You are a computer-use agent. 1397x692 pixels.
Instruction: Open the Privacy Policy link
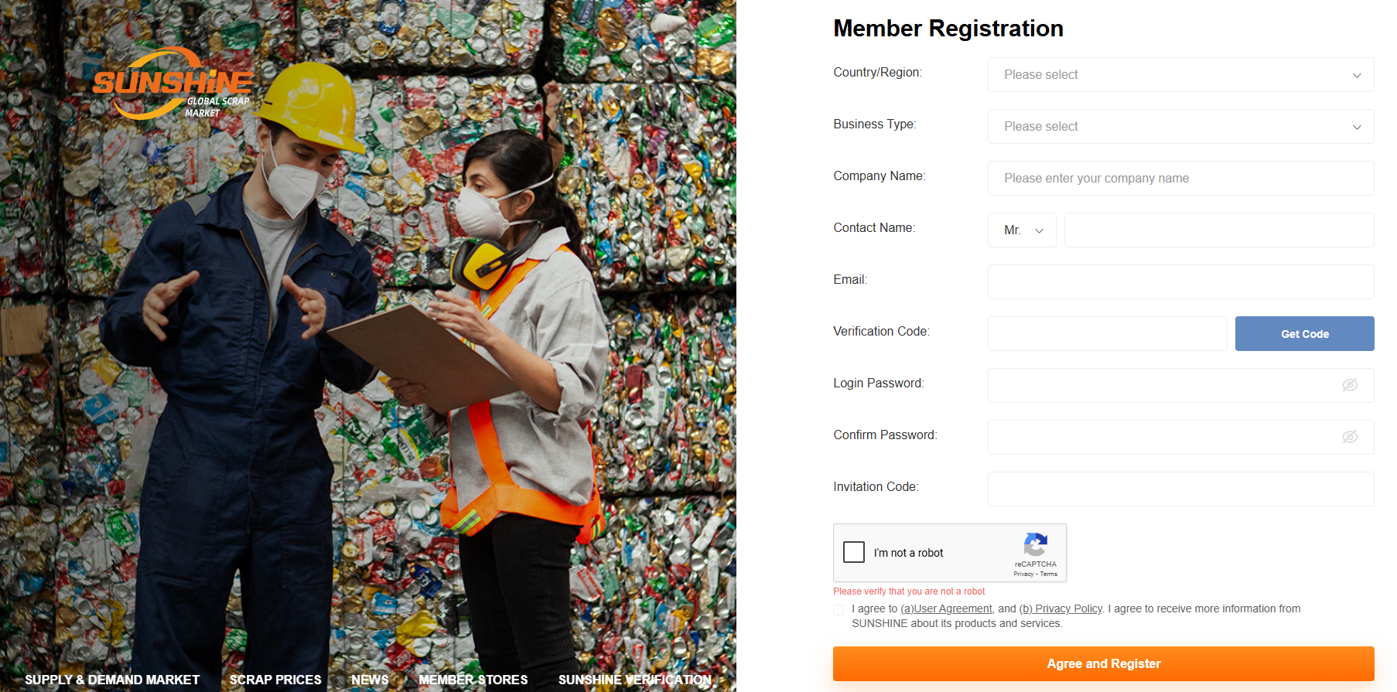1061,609
